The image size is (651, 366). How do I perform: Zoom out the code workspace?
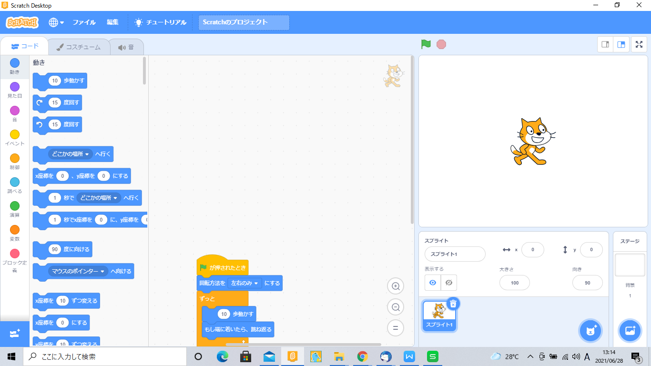point(395,307)
